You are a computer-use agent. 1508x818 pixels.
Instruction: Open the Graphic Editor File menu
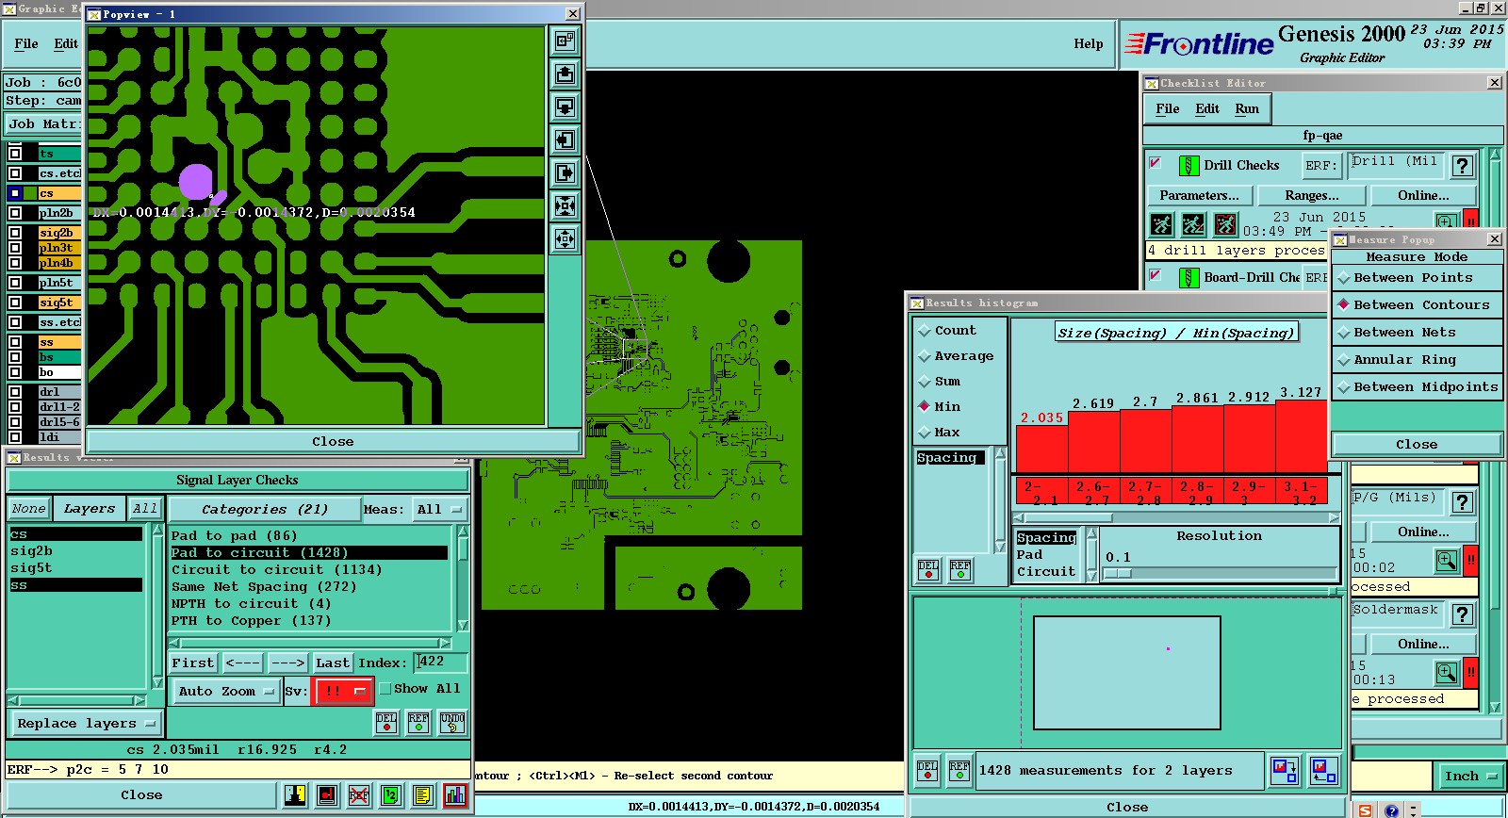(26, 44)
